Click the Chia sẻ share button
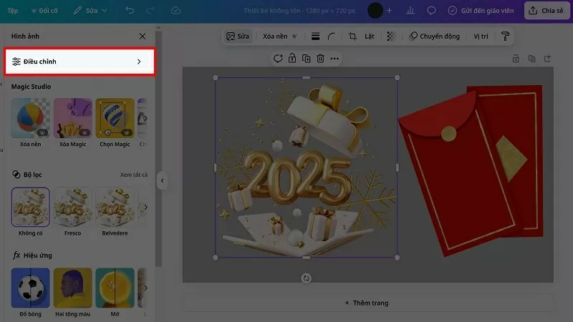Screen dimensions: 573x322 point(546,11)
